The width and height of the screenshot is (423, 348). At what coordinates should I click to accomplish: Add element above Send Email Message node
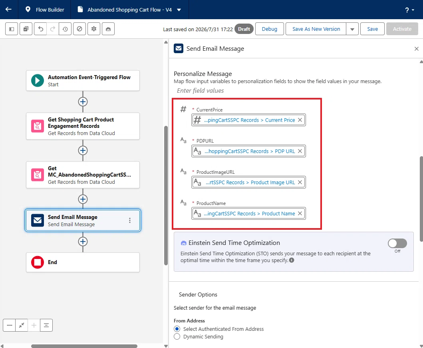tap(83, 199)
